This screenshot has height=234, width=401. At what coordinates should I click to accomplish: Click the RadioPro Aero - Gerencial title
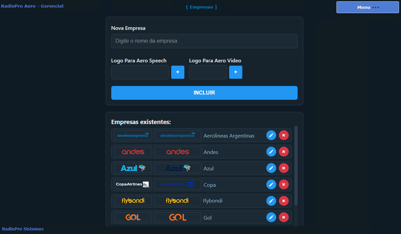32,6
